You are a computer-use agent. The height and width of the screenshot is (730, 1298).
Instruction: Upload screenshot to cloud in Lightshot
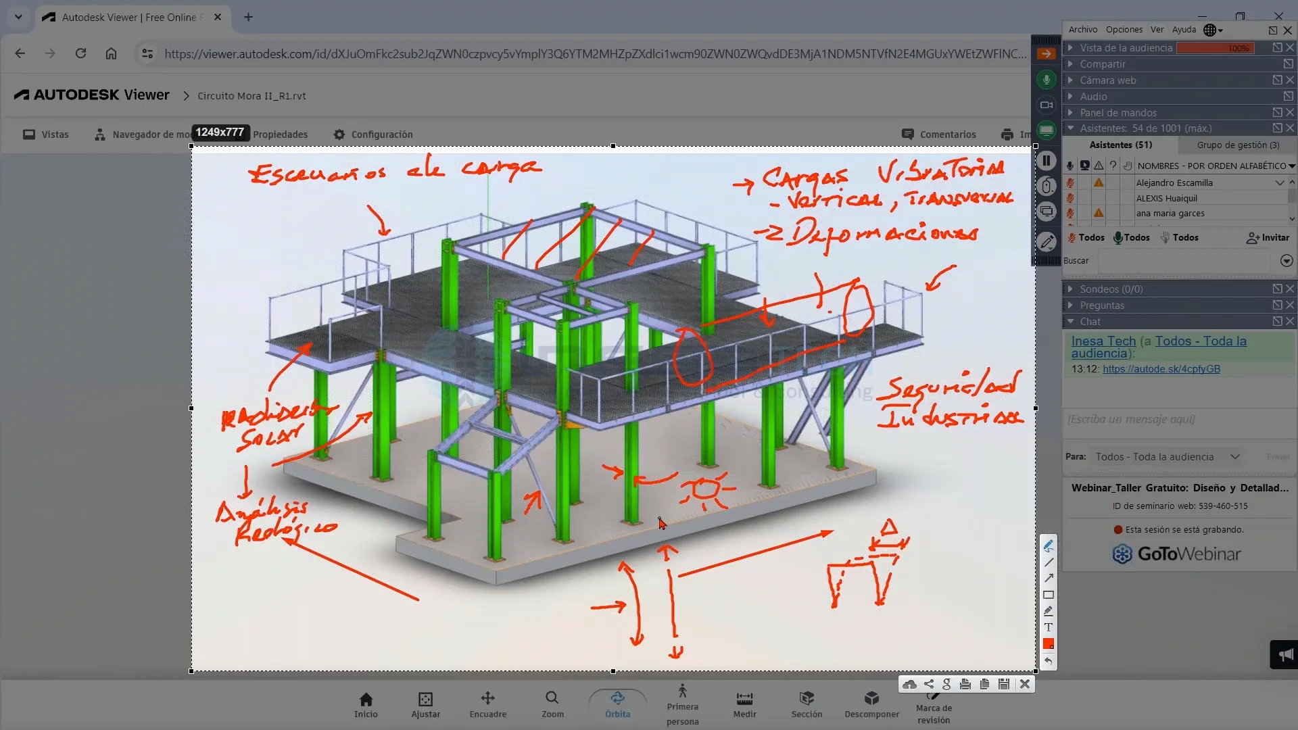point(909,684)
